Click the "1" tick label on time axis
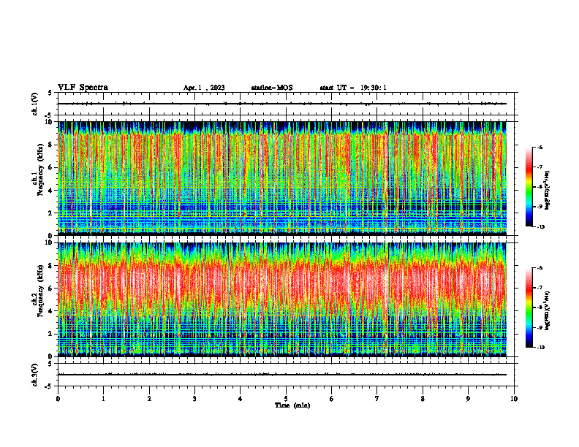Screen dimensions: 579x447 click(103, 399)
